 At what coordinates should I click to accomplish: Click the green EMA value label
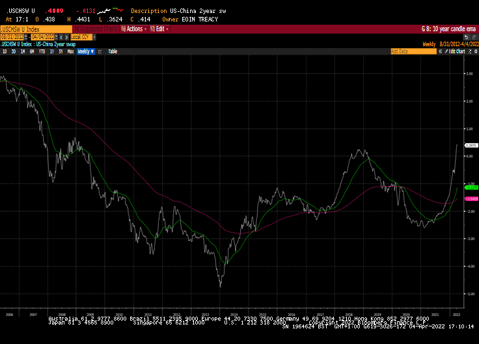click(x=471, y=187)
